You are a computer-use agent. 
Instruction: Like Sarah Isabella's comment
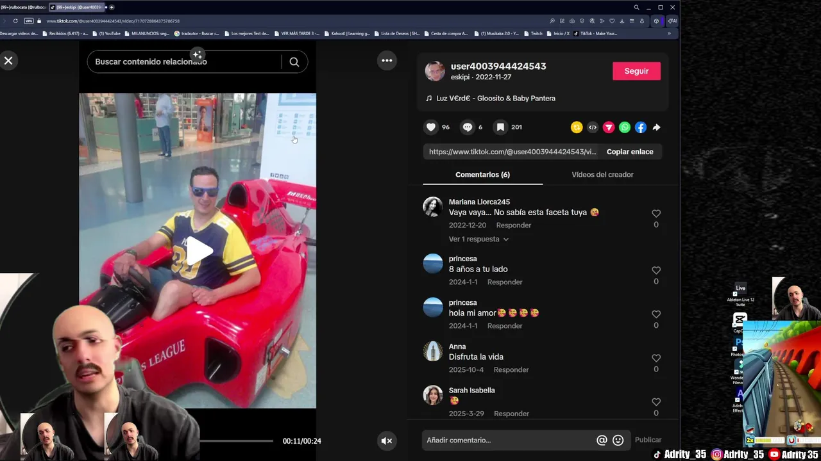[656, 402]
